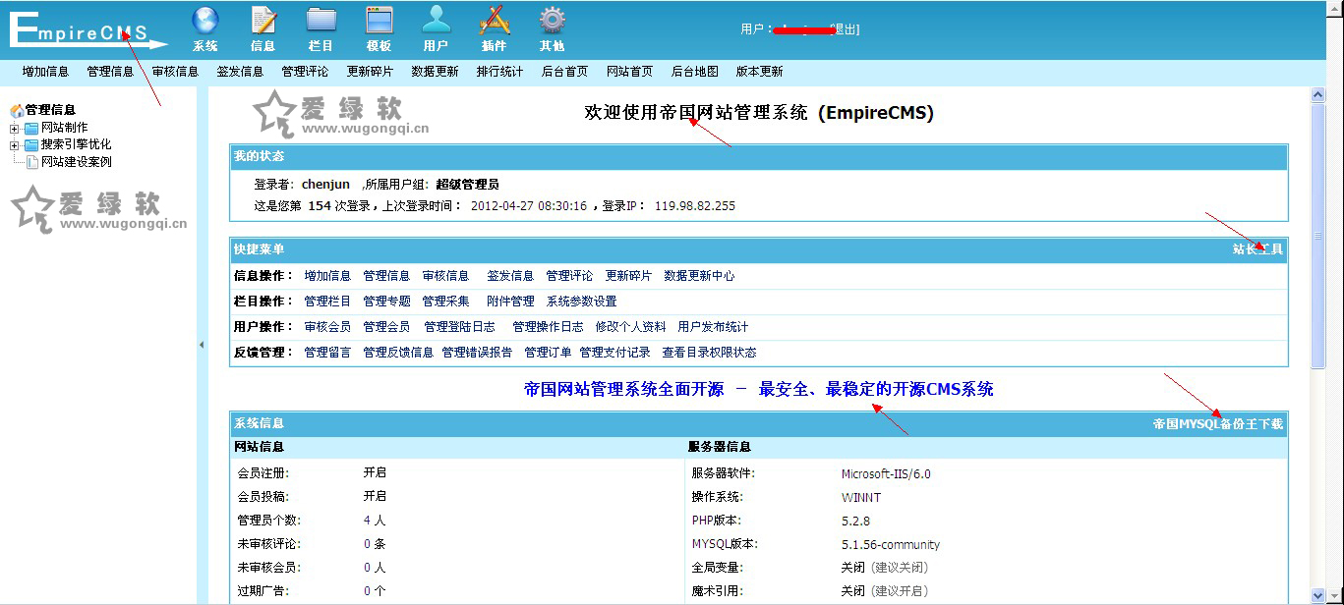Open 管理反馈信息 quick link
The image size is (1344, 605).
coord(398,353)
